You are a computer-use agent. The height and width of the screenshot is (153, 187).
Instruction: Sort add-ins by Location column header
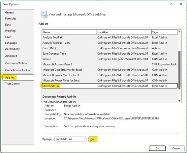point(124,32)
